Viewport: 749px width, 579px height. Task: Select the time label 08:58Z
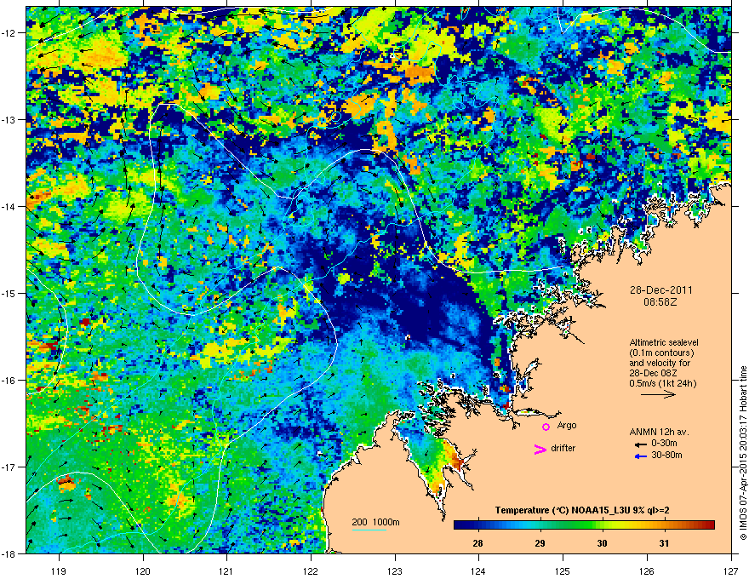[660, 302]
